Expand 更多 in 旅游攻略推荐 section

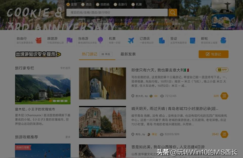point(68,137)
